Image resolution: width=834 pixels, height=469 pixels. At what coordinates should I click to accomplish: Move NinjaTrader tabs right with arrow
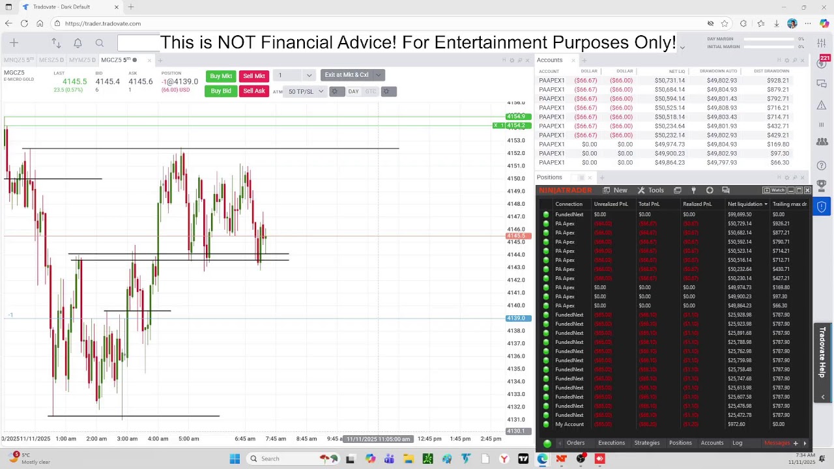coord(805,444)
